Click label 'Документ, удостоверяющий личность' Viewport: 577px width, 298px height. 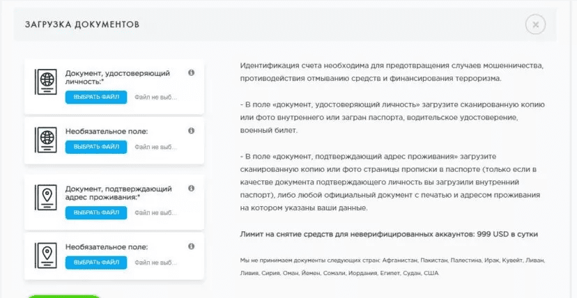pyautogui.click(x=117, y=77)
